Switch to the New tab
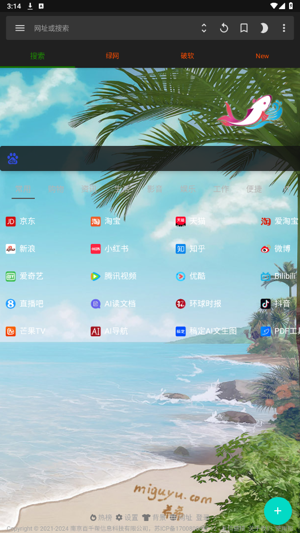300x533 pixels. click(262, 56)
